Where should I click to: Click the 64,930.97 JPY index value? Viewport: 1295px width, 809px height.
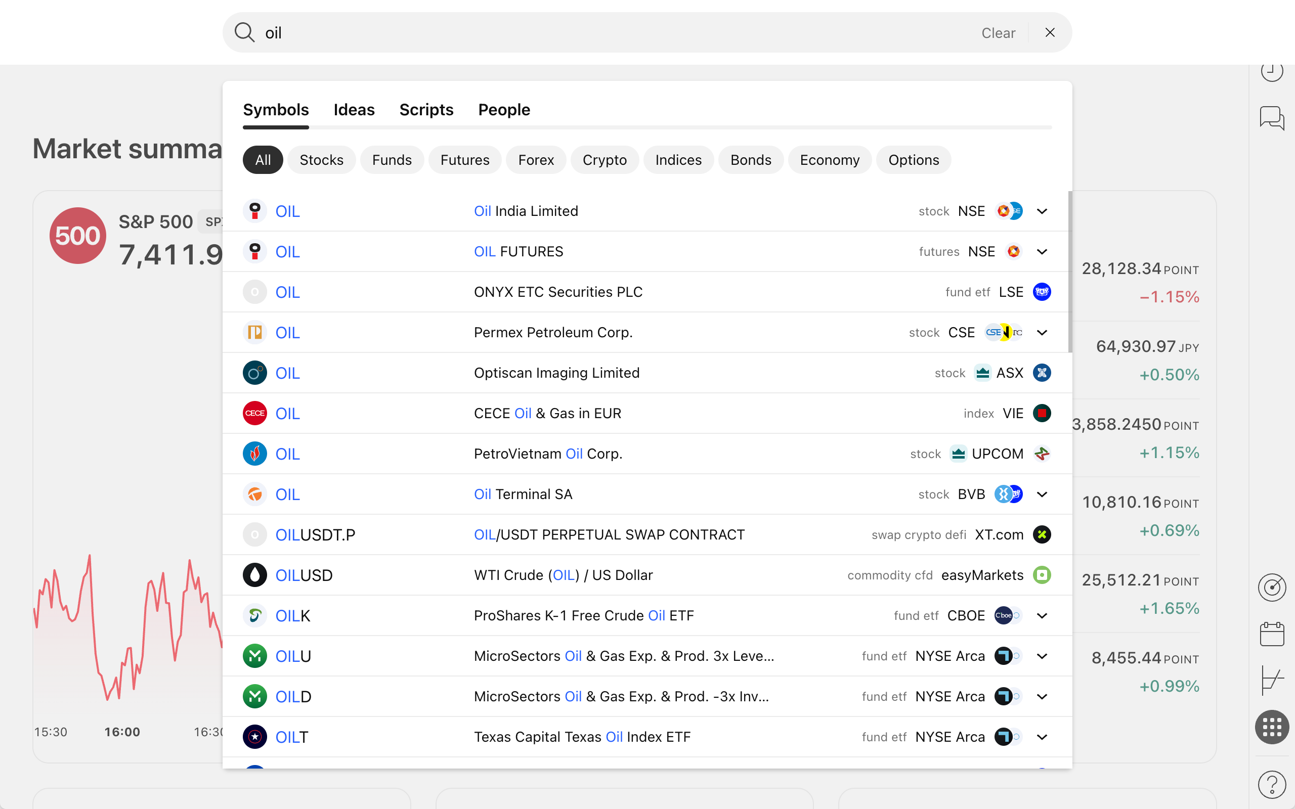pyautogui.click(x=1147, y=347)
